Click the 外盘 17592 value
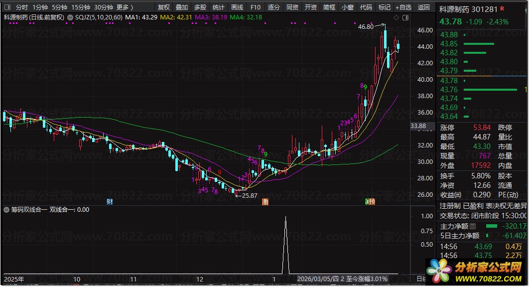 tap(481, 165)
